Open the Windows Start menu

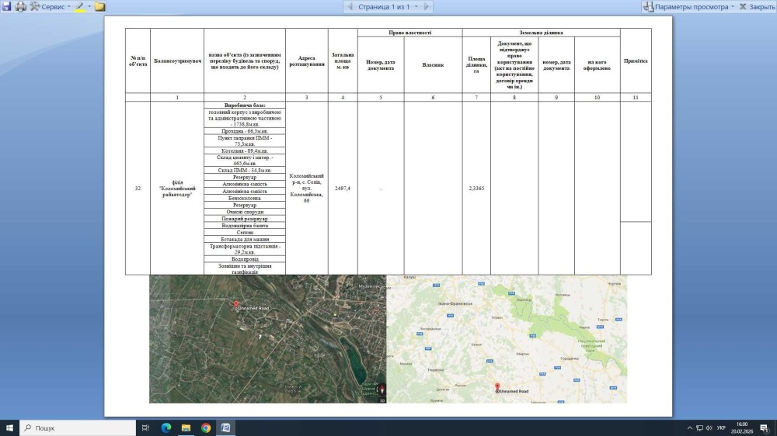coord(10,427)
